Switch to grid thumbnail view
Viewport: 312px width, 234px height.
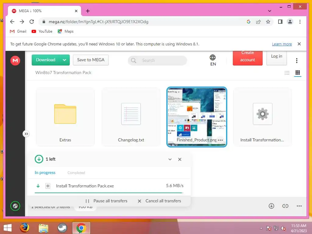(x=298, y=73)
